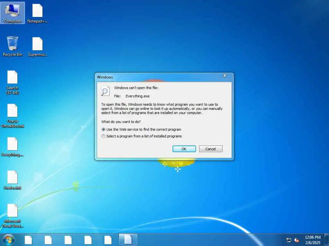Open the Windows Start menu orb
Image resolution: width=329 pixels, height=246 pixels.
coord(9,240)
